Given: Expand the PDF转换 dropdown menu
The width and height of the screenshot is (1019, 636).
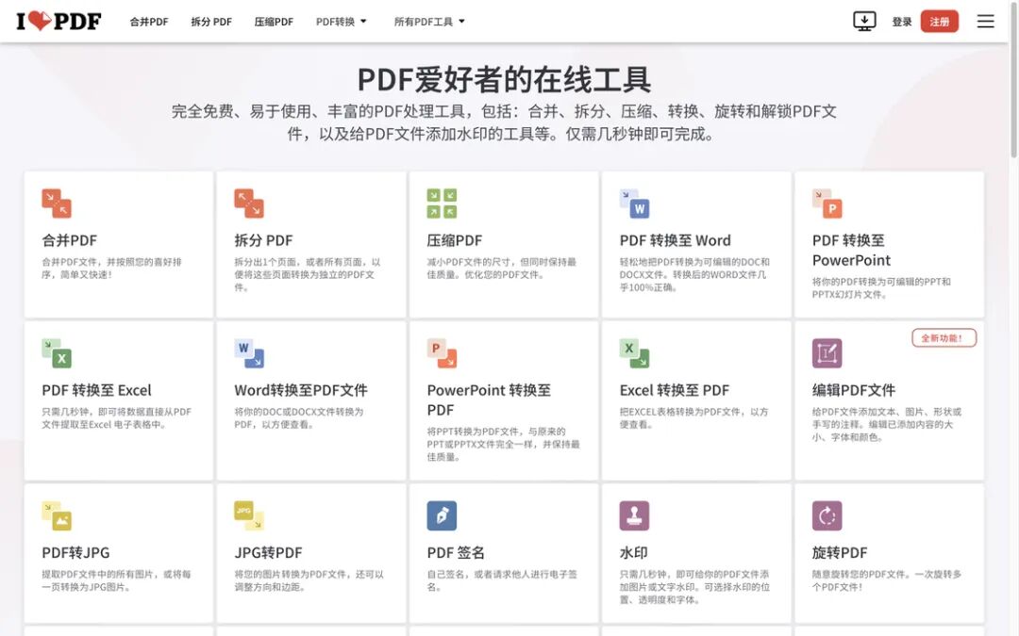Looking at the screenshot, I should (342, 22).
